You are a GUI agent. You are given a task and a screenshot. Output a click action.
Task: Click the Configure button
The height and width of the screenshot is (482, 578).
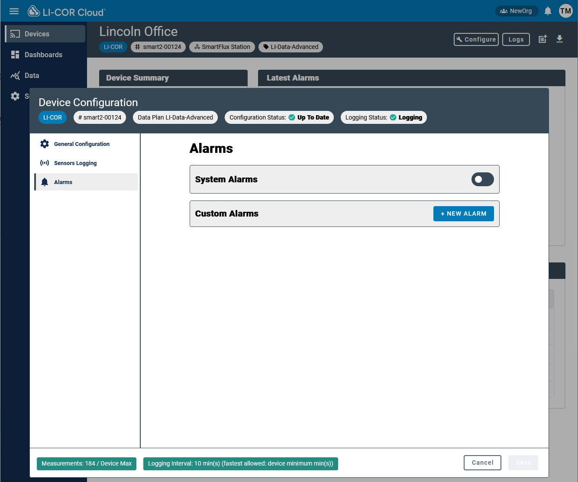coord(476,39)
